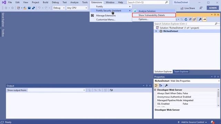
Task: Select Alphabetical sort in the Properties panel
Action: [x=161, y=85]
